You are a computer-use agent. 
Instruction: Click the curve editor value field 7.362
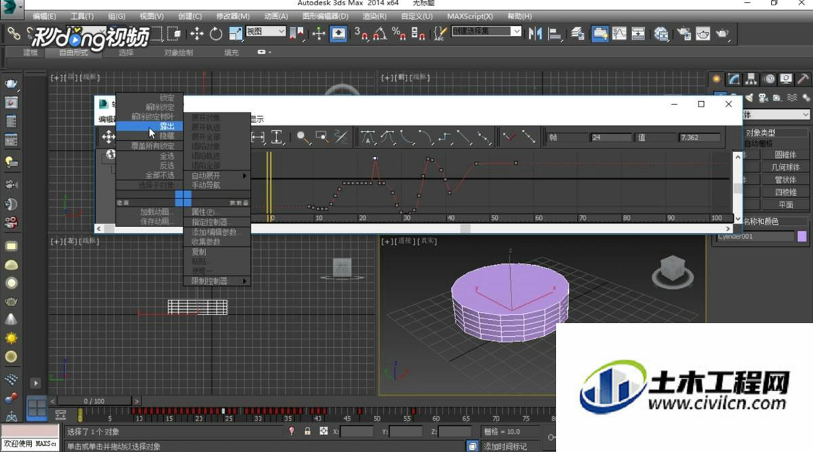[x=699, y=138]
